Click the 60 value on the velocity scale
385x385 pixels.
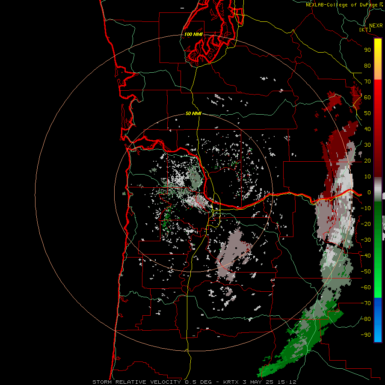[x=367, y=98]
